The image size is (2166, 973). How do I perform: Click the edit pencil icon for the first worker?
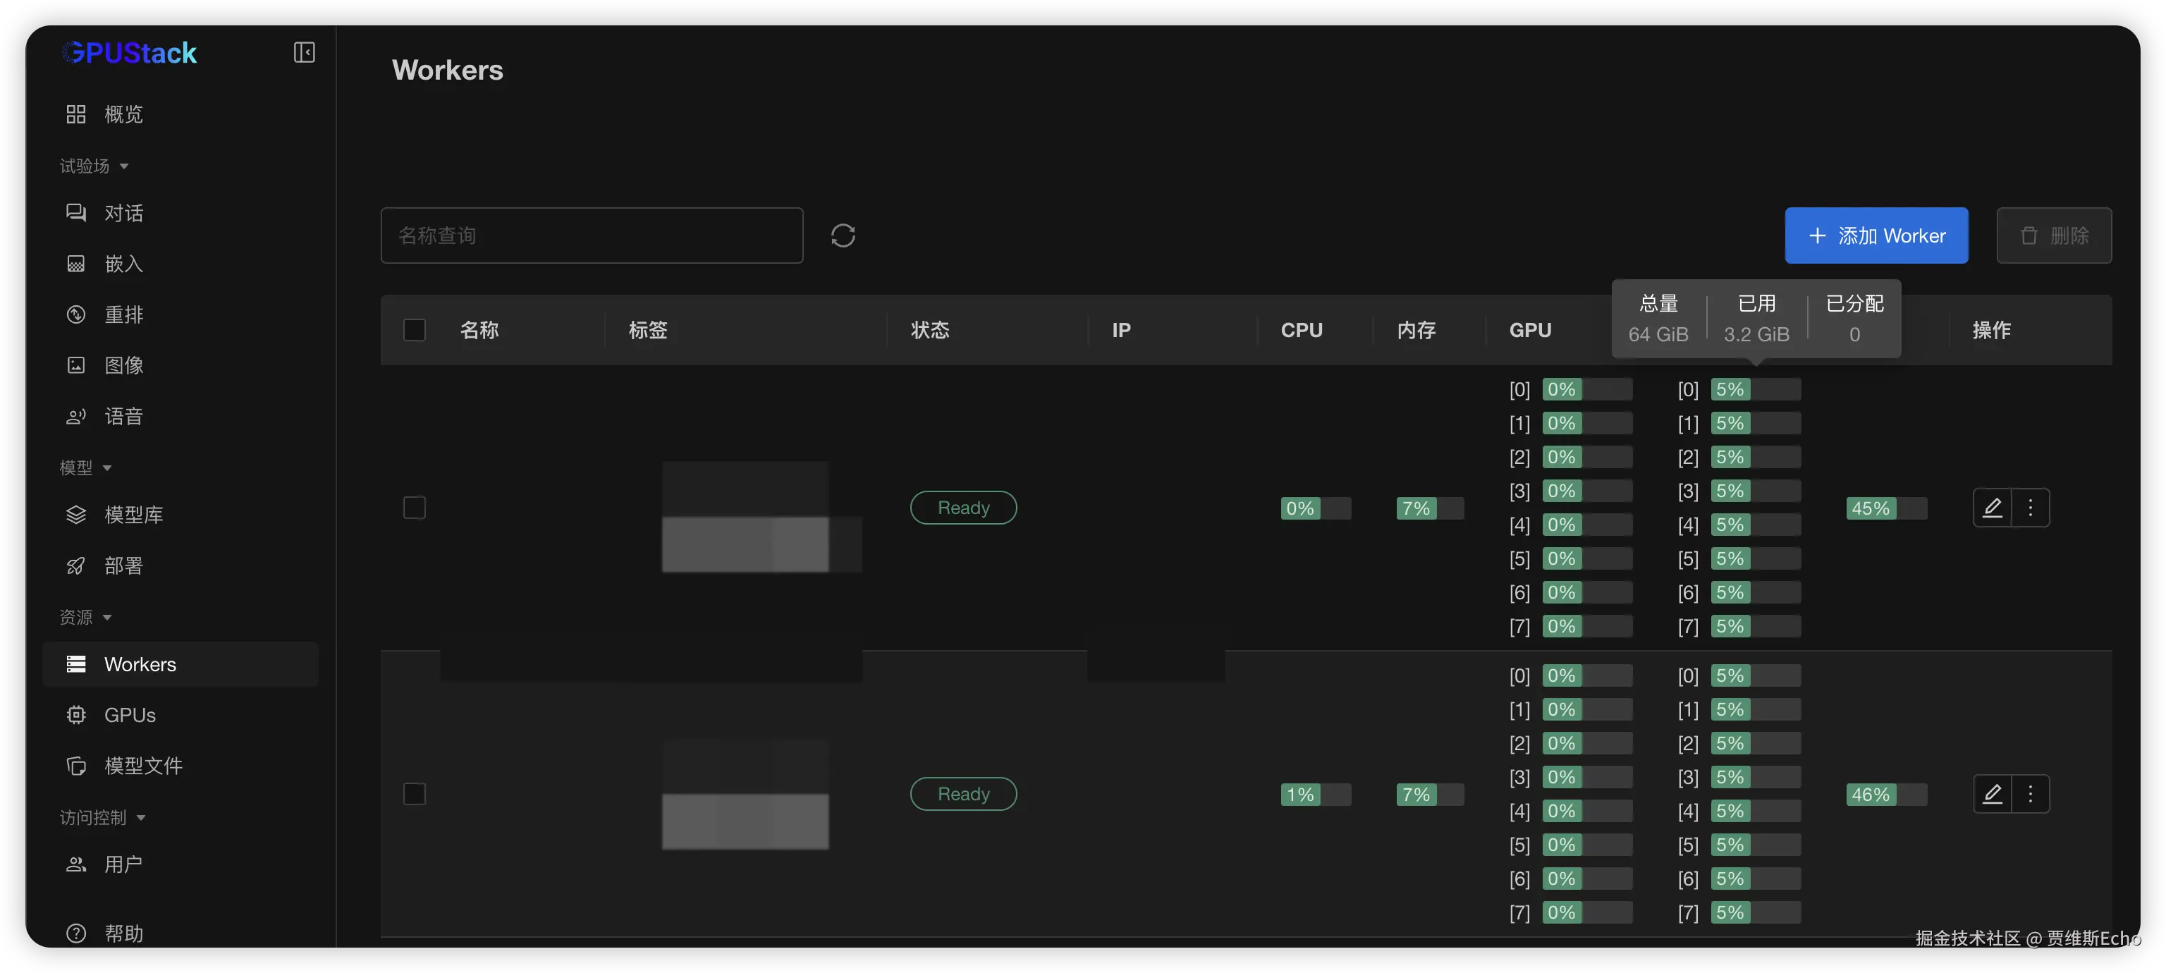click(x=1992, y=508)
